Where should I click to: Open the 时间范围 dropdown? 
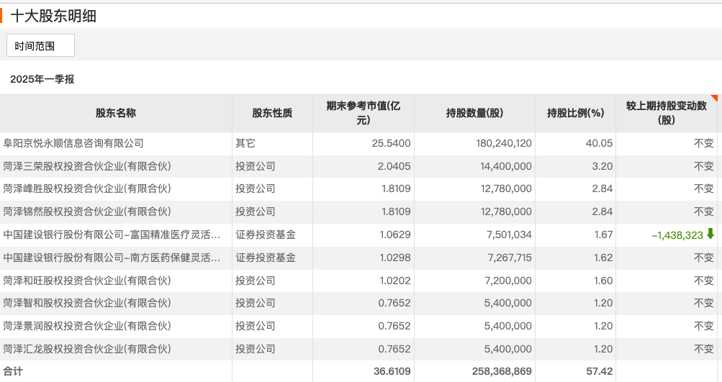pos(40,45)
